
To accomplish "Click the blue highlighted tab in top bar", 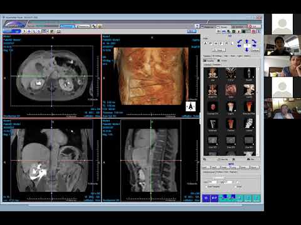I will (67, 26).
